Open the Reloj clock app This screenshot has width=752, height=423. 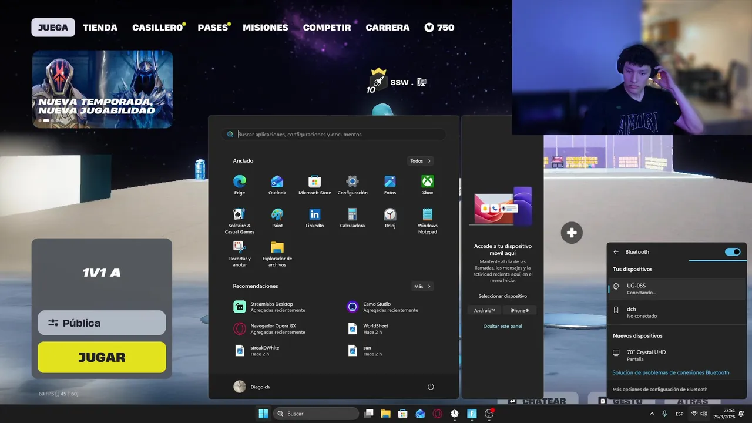tap(390, 218)
